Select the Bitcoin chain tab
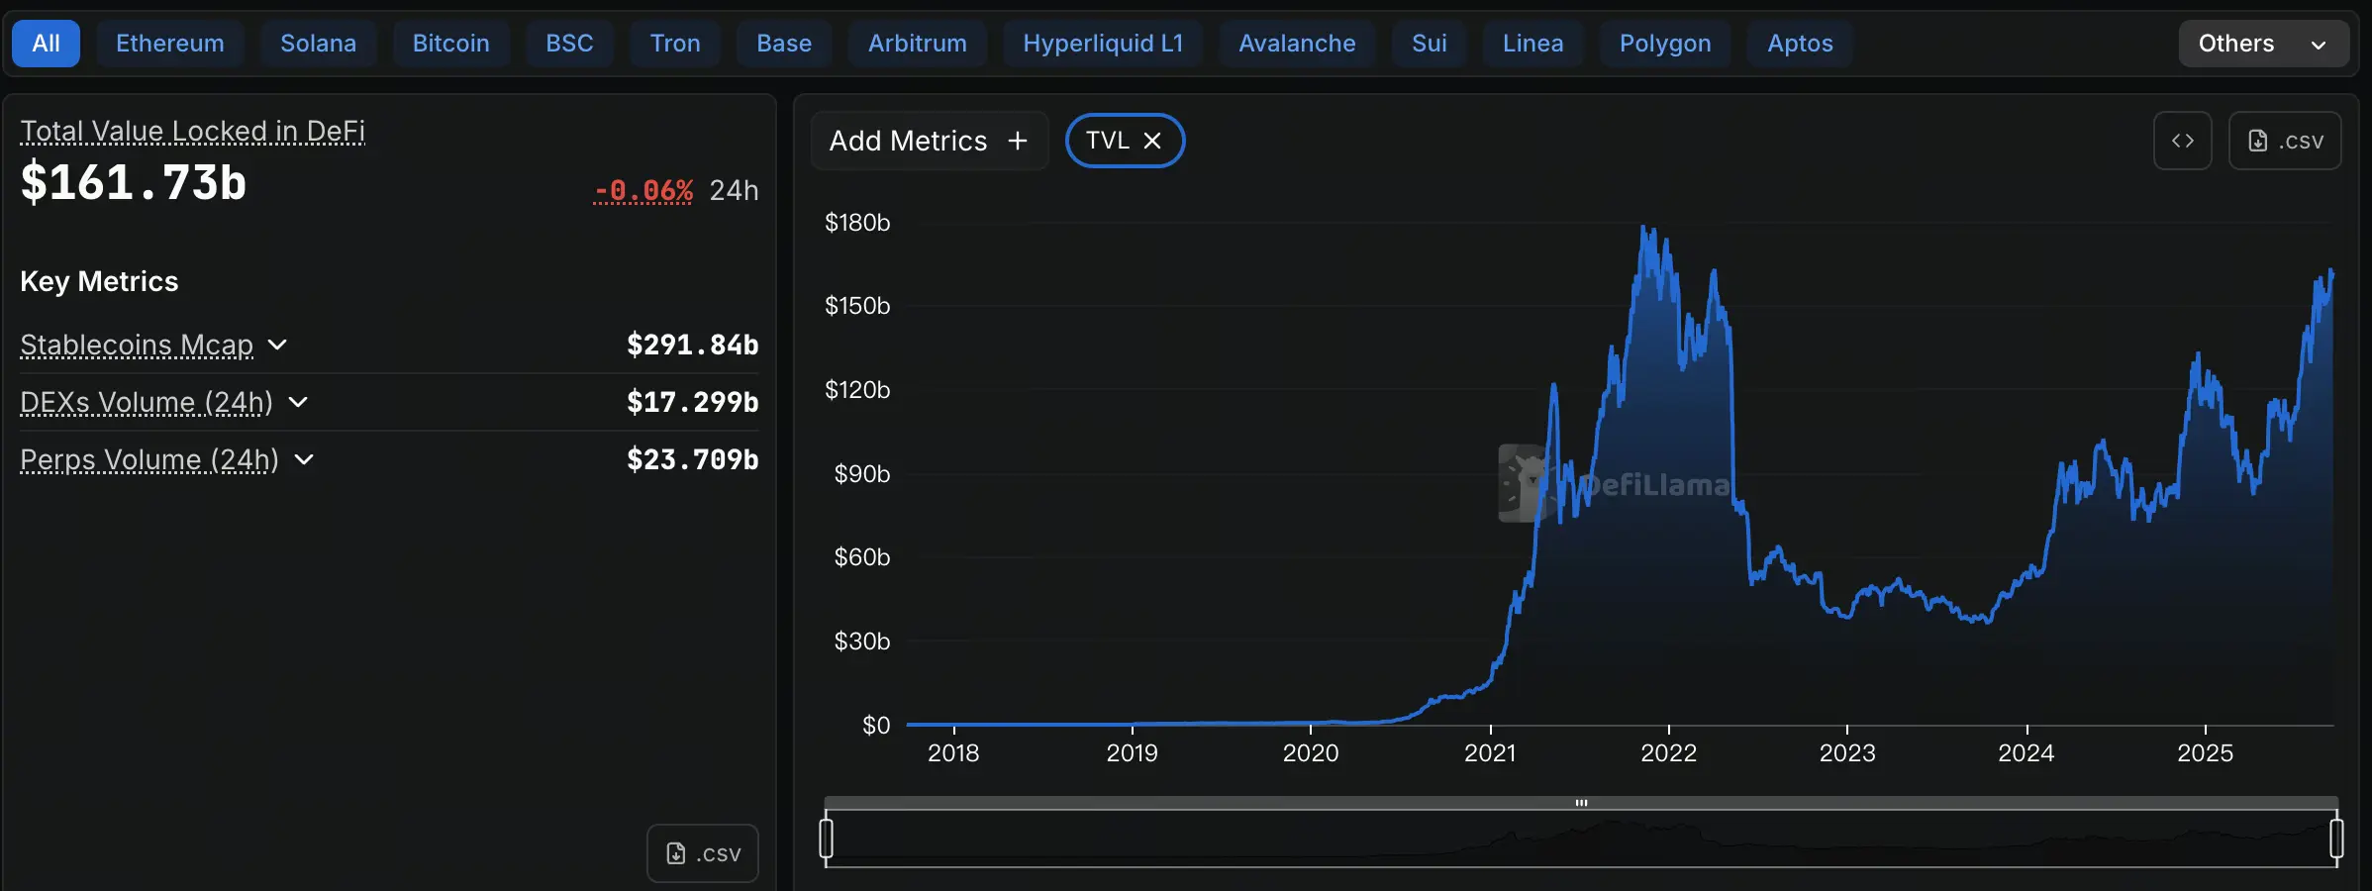 point(450,44)
